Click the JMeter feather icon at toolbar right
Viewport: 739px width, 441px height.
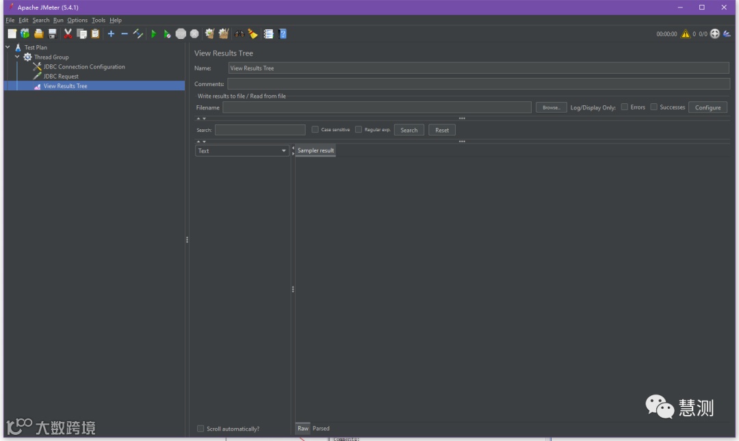tap(727, 34)
